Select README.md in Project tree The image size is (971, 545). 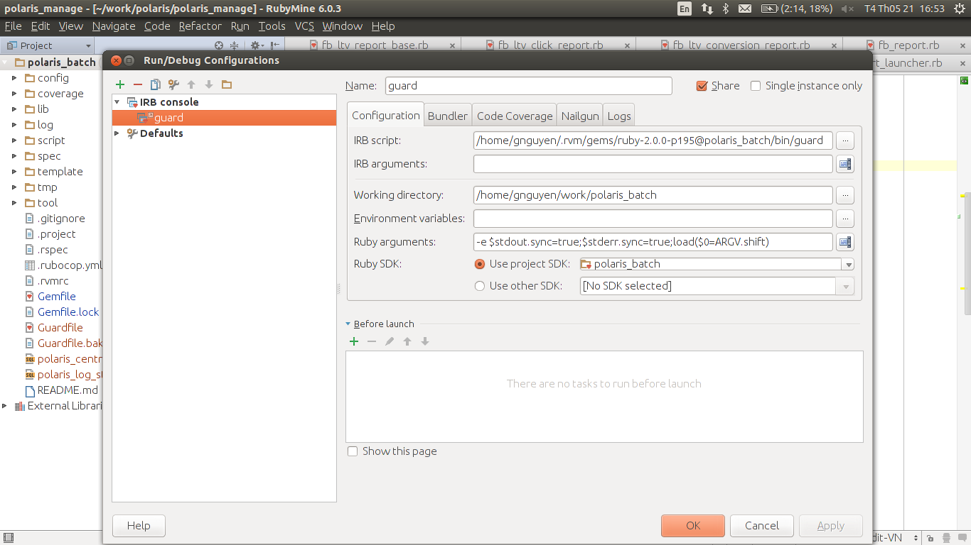pos(68,390)
